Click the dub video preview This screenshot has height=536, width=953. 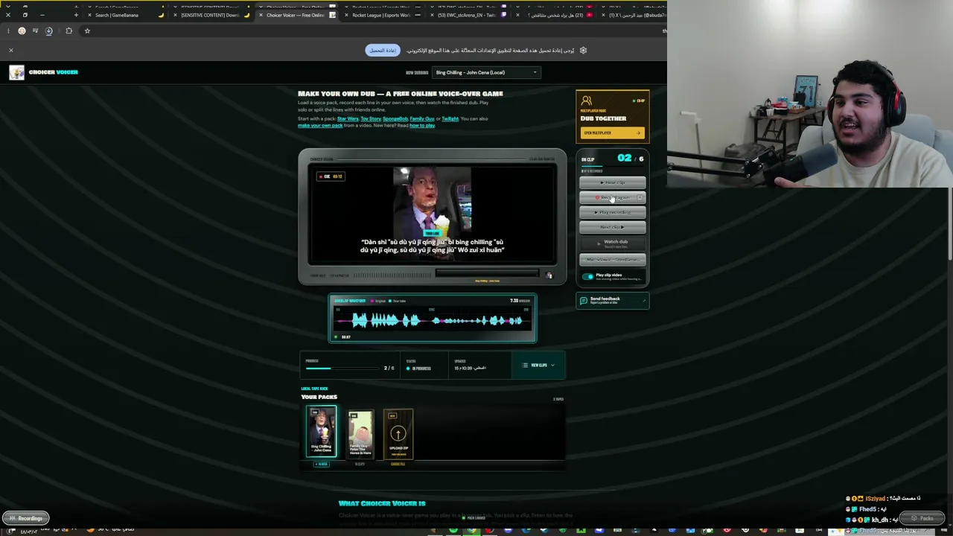click(433, 214)
